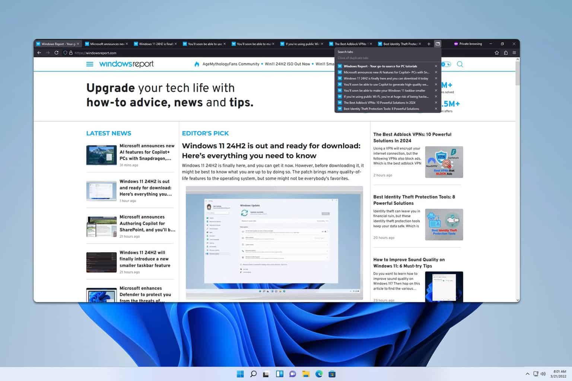572x381 pixels.
Task: Open Task View on the taskbar
Action: tap(266, 374)
